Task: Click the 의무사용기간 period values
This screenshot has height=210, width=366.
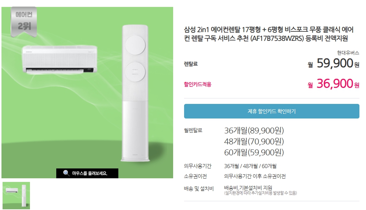Action: coord(250,166)
